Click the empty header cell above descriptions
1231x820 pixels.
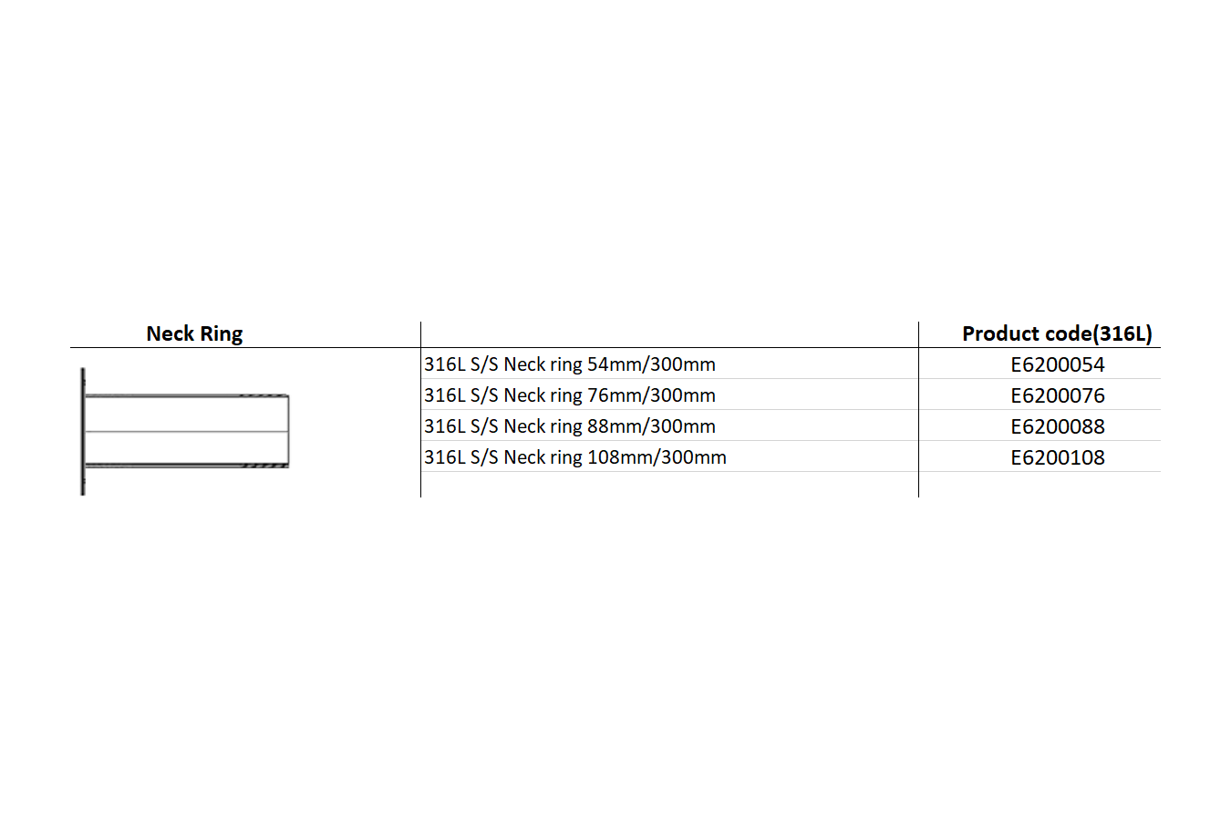tap(669, 334)
